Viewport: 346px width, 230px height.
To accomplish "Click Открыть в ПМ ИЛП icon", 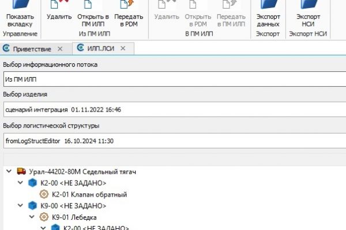I will 88,4.
